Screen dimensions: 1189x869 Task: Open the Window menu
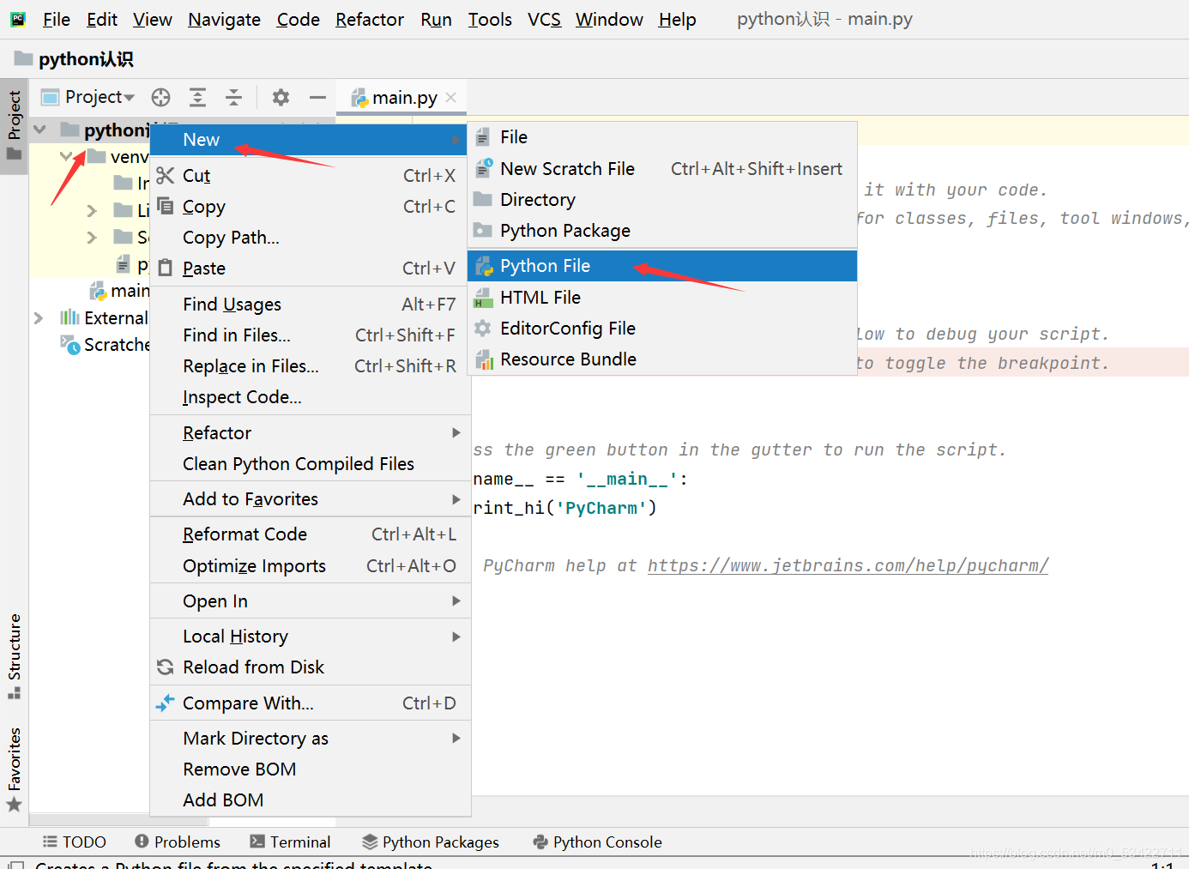click(x=609, y=19)
